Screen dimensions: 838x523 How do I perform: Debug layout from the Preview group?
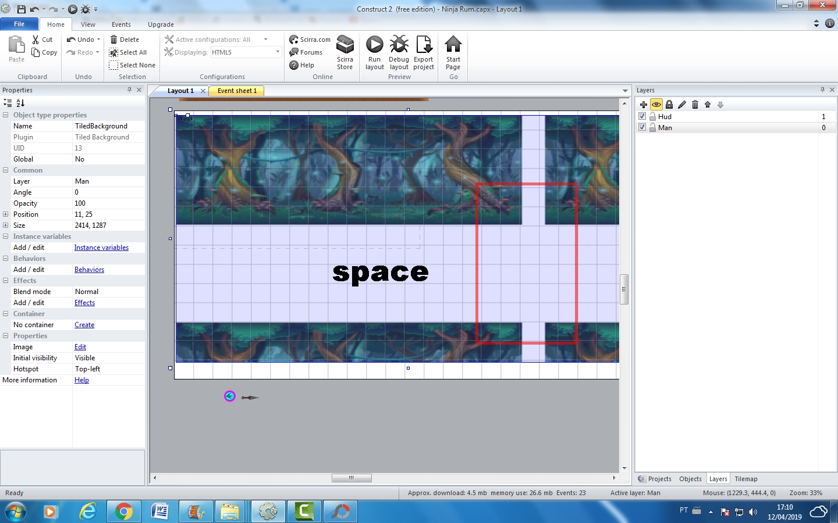point(399,53)
